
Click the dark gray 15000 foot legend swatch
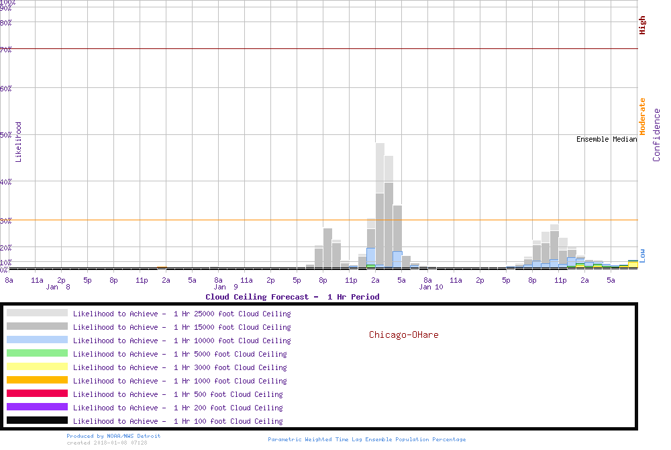tap(37, 326)
